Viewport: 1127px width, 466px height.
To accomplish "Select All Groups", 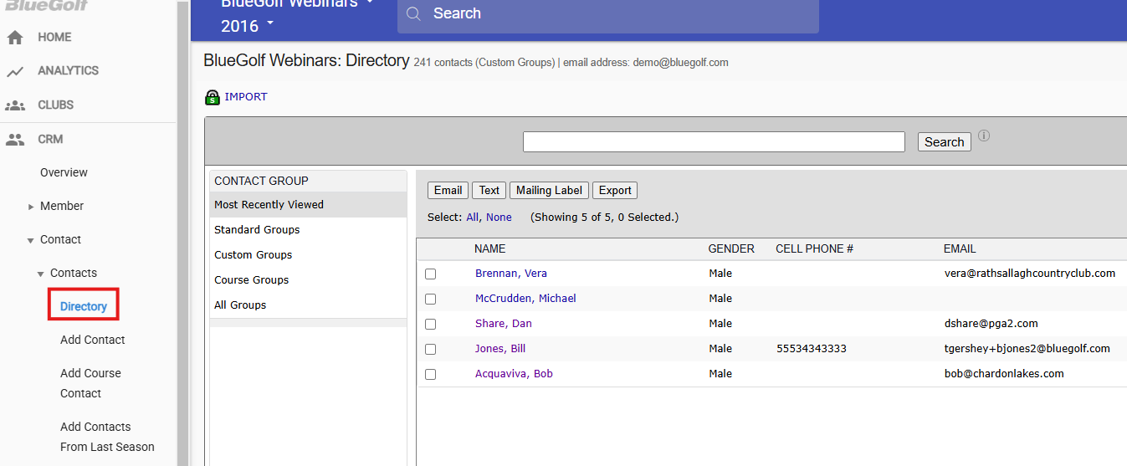I will pos(308,305).
